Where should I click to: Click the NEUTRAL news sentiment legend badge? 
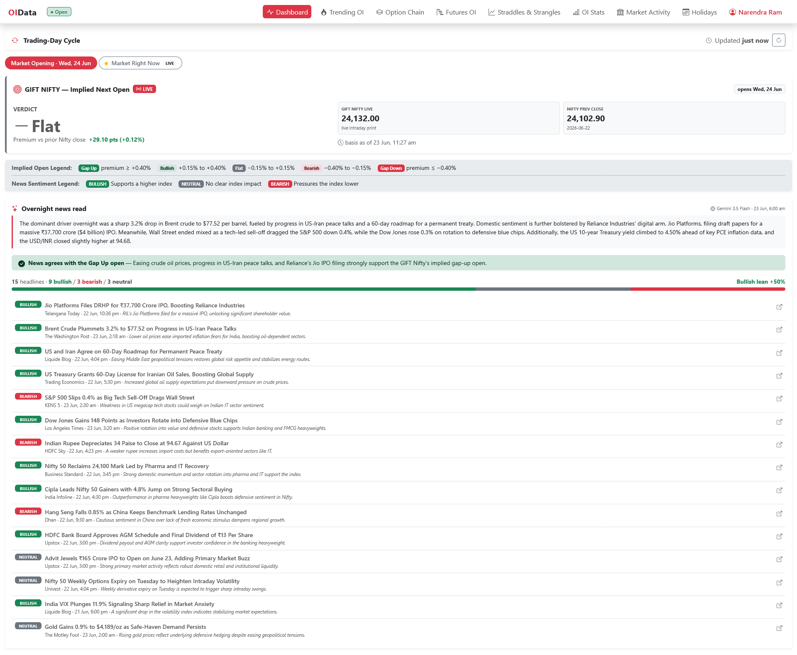point(191,184)
